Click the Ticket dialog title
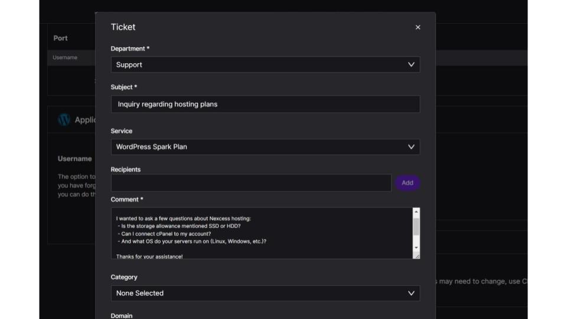This screenshot has height=319, width=567. coord(123,27)
